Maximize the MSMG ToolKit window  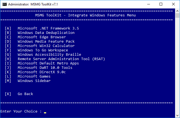click(161, 4)
